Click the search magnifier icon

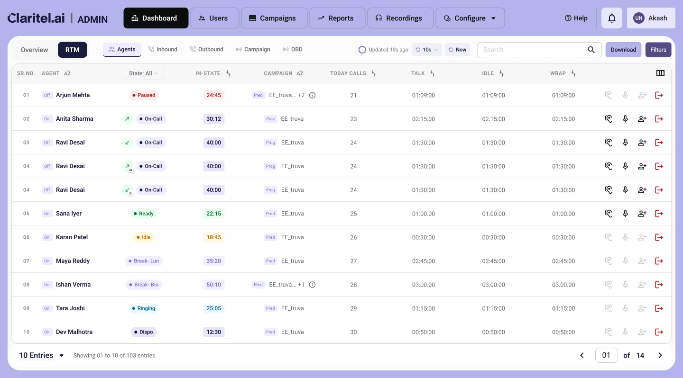591,50
